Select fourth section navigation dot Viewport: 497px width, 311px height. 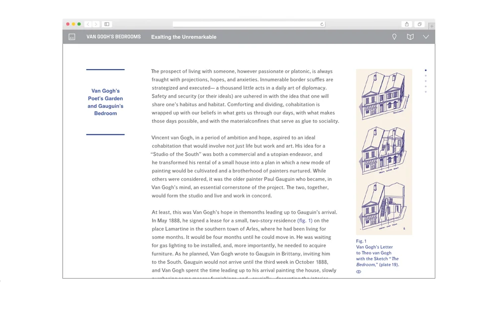click(x=426, y=86)
